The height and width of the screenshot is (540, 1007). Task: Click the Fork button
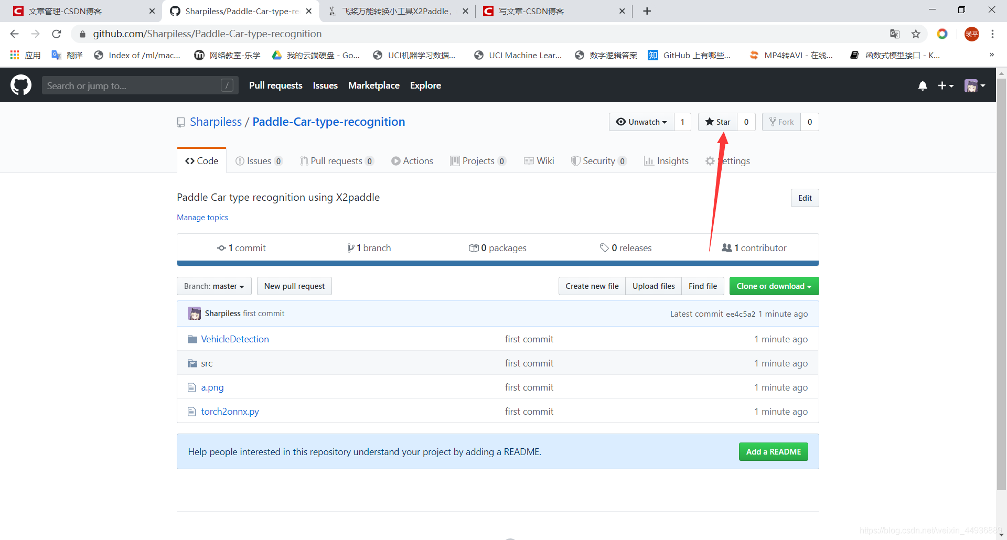[781, 122]
